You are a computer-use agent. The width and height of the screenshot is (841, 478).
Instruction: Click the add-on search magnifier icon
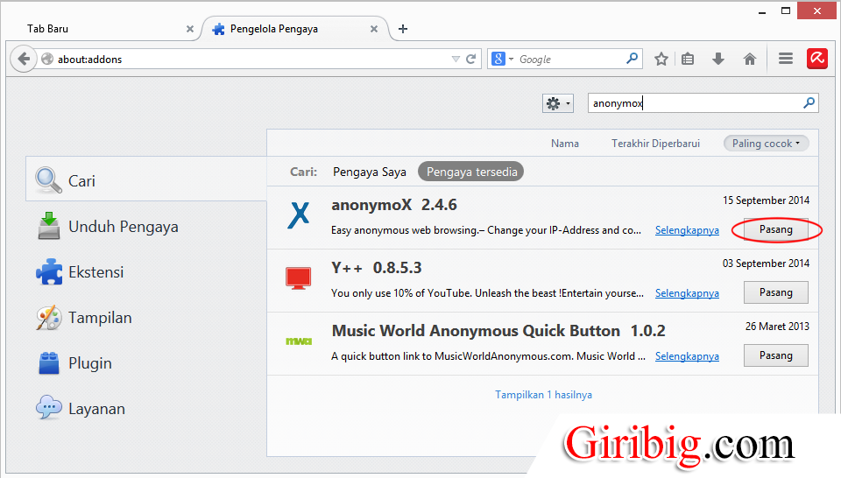809,103
